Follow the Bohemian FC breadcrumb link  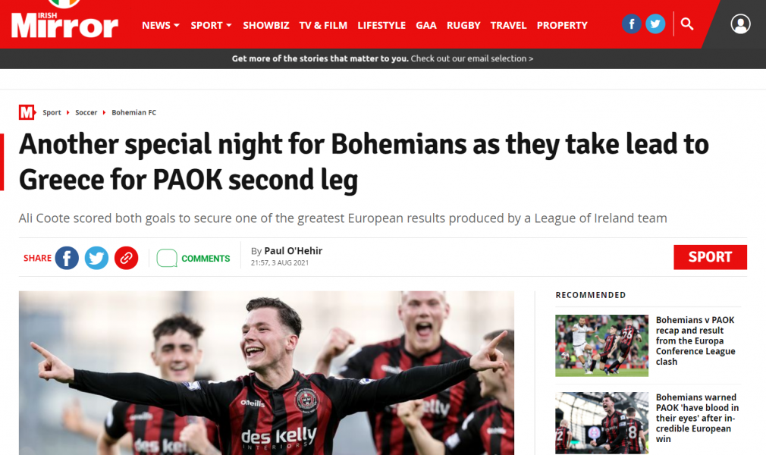pos(133,112)
